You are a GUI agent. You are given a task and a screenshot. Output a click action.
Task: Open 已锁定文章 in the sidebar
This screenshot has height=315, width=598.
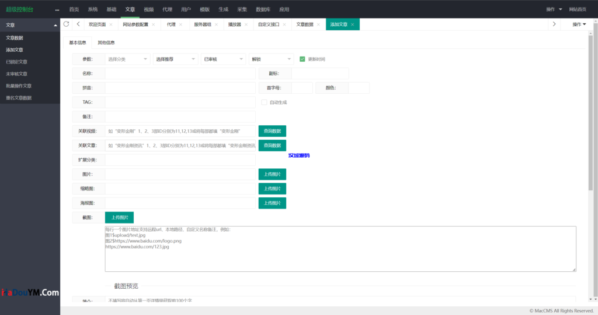17,62
